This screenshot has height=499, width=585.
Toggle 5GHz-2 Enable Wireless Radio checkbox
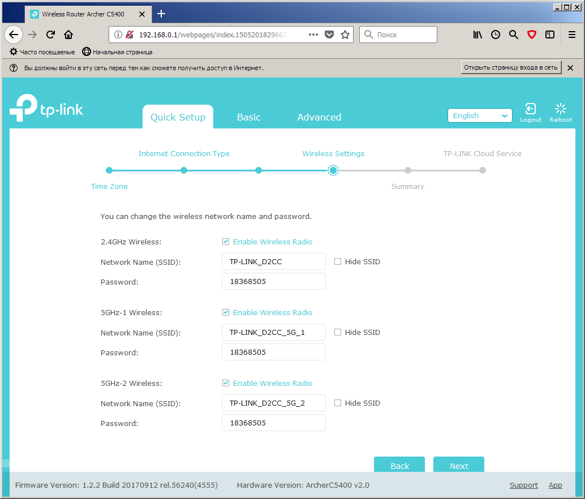[x=226, y=383]
